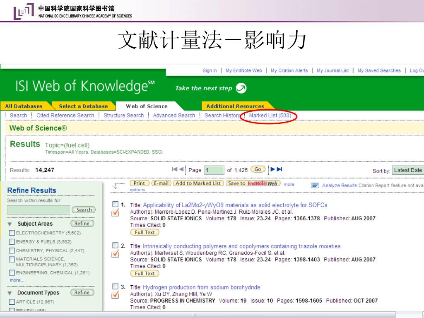Go to previous results page
Image resolution: width=424 pixels, height=318 pixels.
tap(181, 169)
